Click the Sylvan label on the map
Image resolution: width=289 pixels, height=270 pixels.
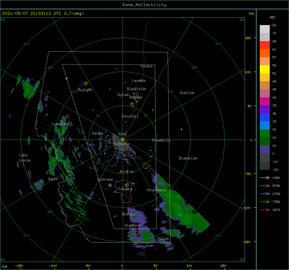click(123, 95)
